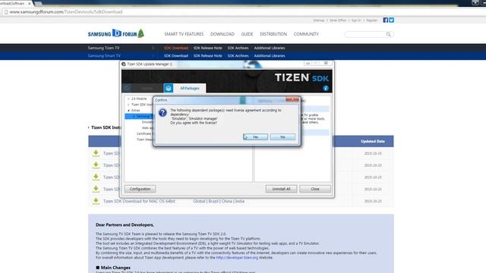
Task: Click the Updated Date column header
Action: click(x=373, y=142)
